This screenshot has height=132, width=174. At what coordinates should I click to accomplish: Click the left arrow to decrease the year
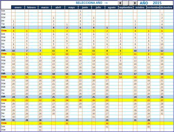pos(120,3)
